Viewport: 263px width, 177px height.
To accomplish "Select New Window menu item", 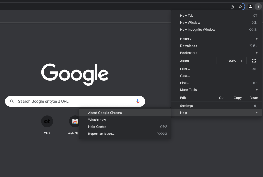I will (x=216, y=23).
